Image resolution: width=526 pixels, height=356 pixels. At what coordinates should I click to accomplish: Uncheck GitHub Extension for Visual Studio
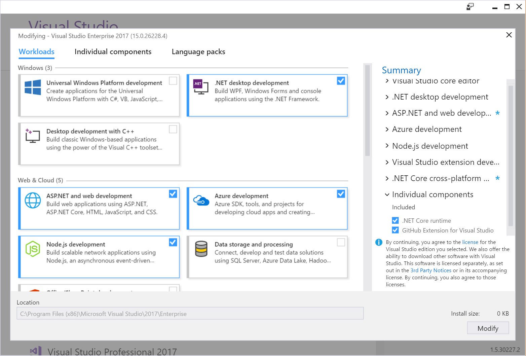point(395,230)
